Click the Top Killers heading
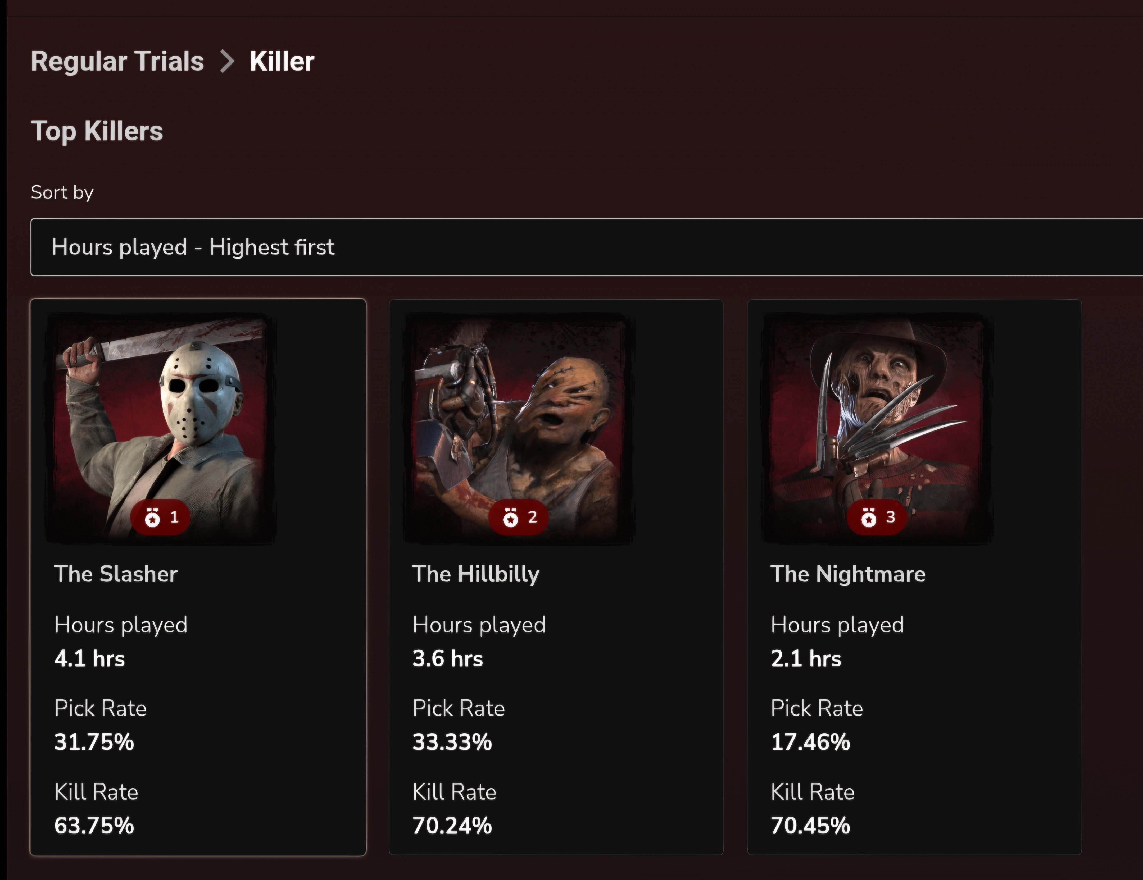The image size is (1143, 880). point(97,131)
